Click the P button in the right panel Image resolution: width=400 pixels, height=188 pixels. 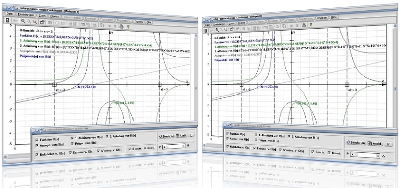coord(388,144)
